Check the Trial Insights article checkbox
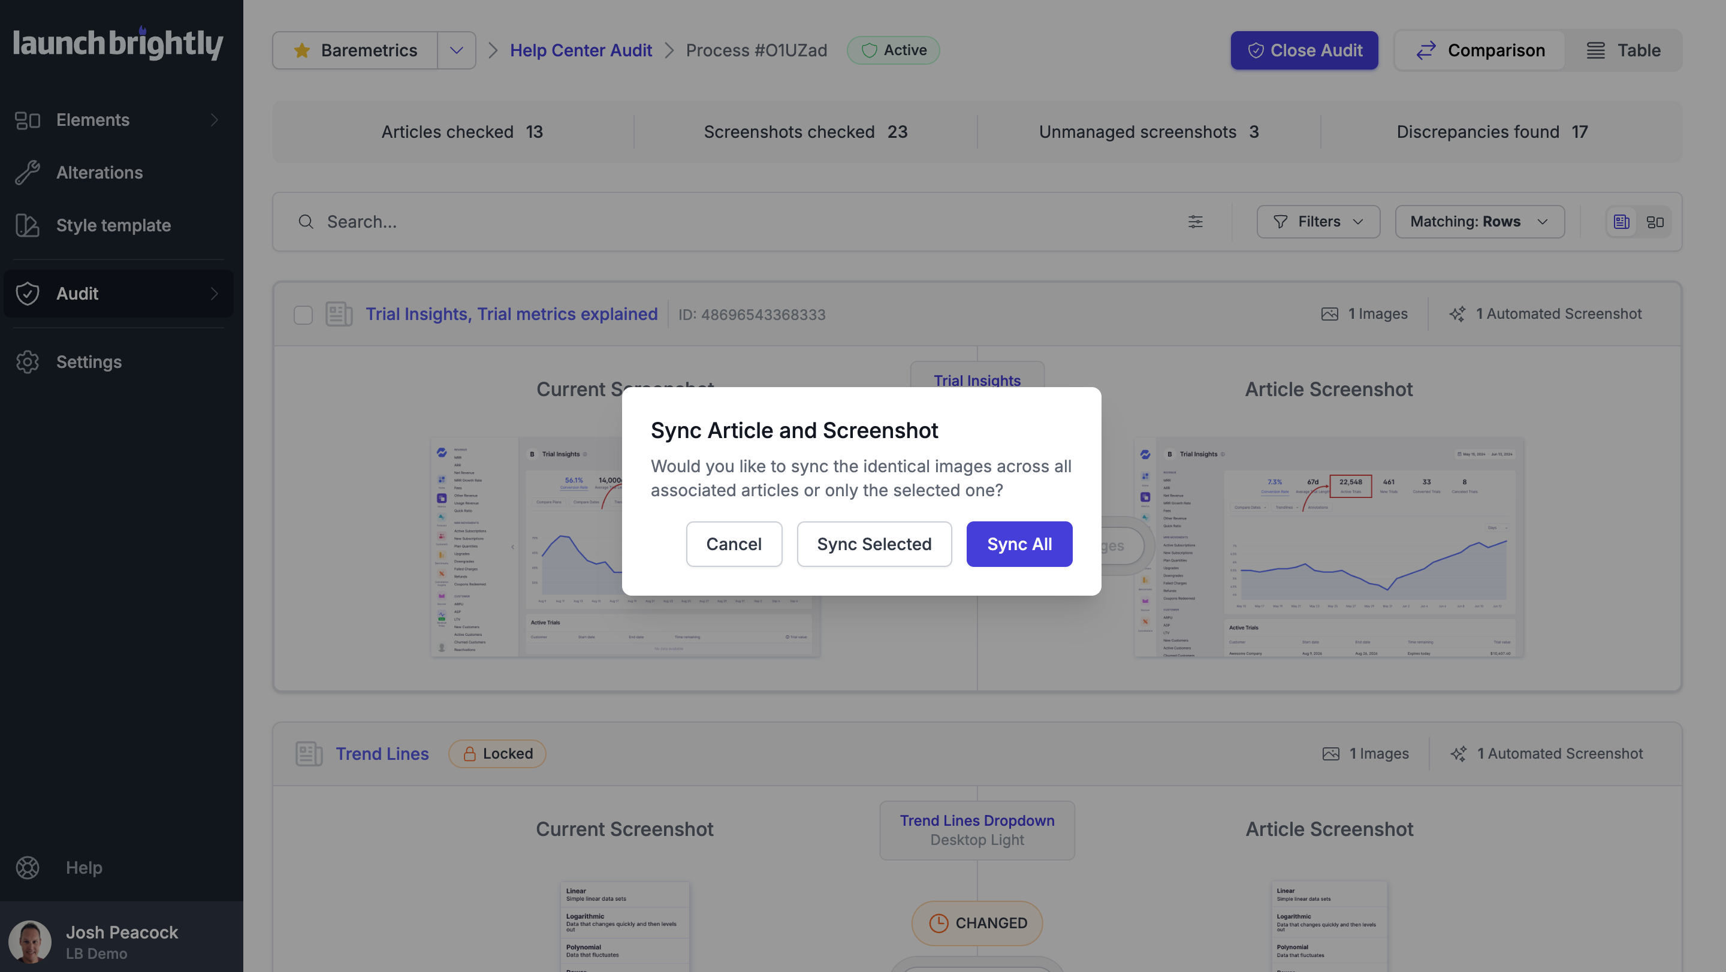 click(x=303, y=314)
